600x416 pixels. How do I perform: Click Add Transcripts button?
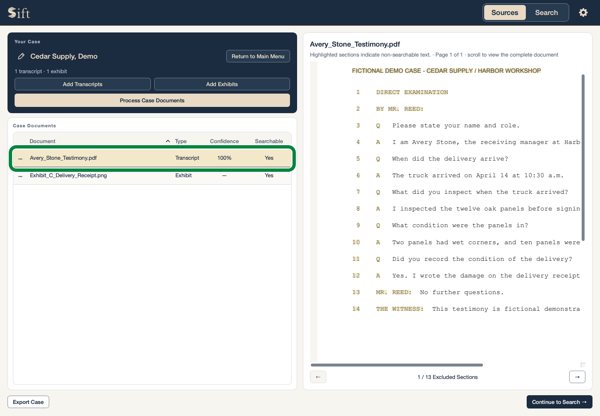(82, 84)
